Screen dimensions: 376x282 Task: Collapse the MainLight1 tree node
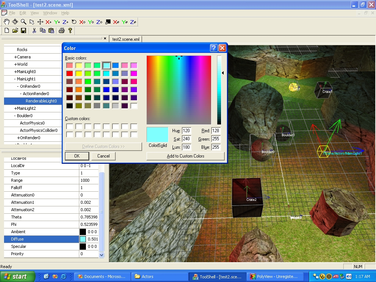tap(15, 79)
